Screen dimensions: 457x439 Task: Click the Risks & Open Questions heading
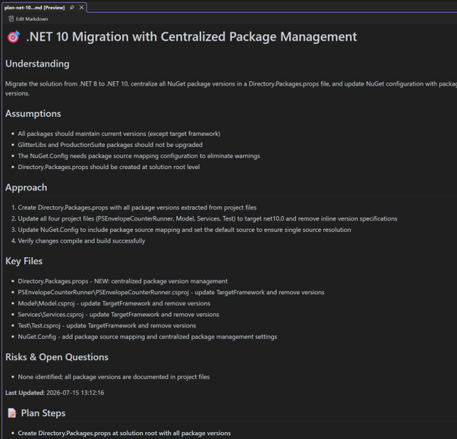click(x=57, y=357)
